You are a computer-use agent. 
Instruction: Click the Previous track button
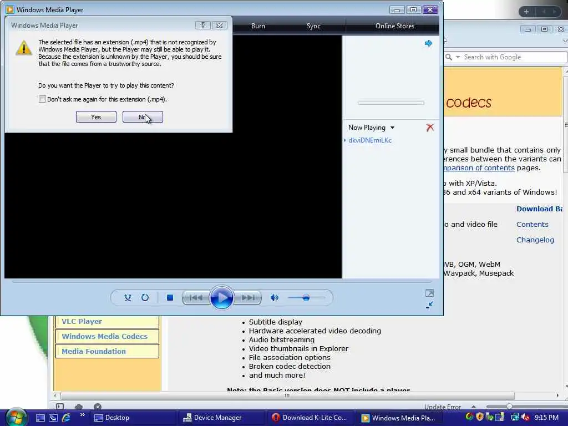196,298
